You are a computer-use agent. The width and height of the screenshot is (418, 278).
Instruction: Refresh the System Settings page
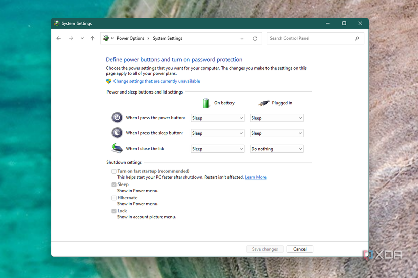pyautogui.click(x=255, y=38)
